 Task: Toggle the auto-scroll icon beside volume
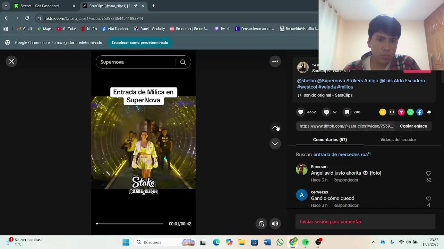click(x=262, y=224)
